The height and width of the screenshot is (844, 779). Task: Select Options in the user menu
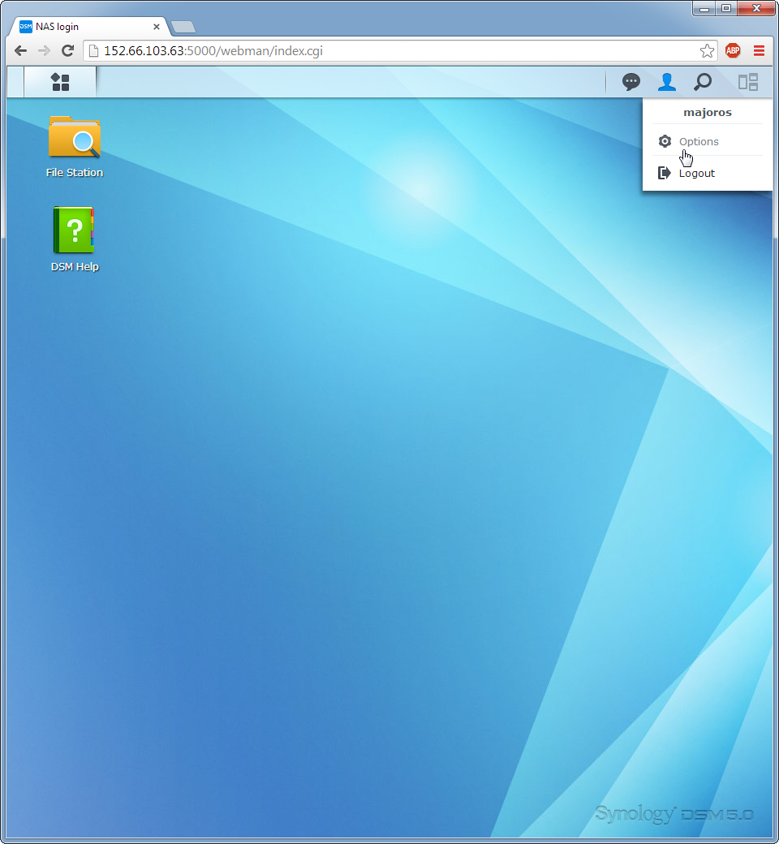coord(699,141)
